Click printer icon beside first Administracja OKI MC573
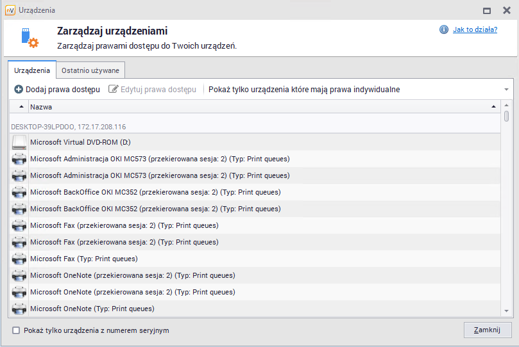 (x=19, y=159)
